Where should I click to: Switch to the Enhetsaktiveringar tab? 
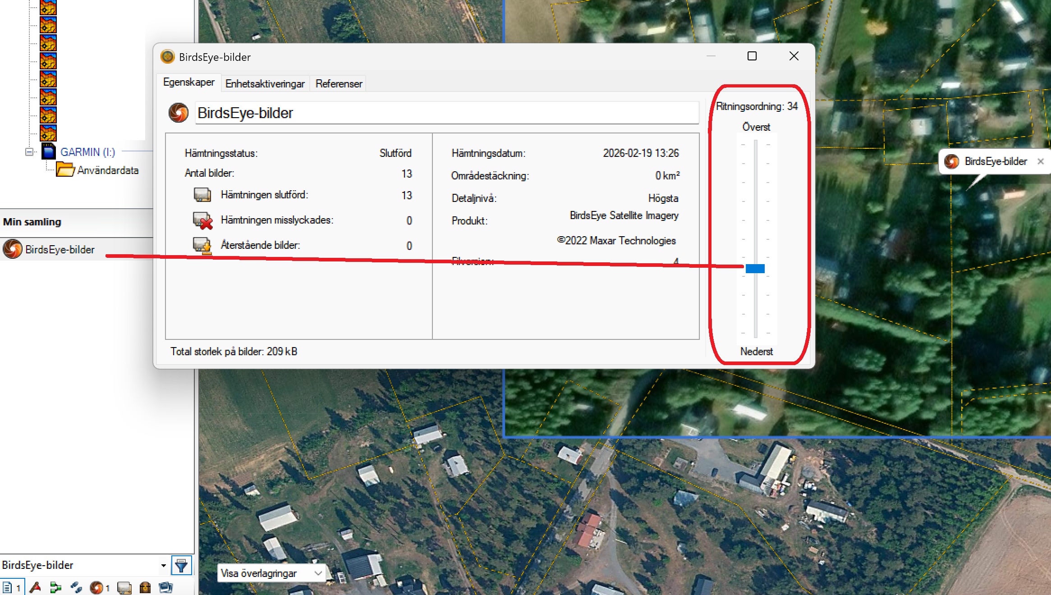pos(265,84)
